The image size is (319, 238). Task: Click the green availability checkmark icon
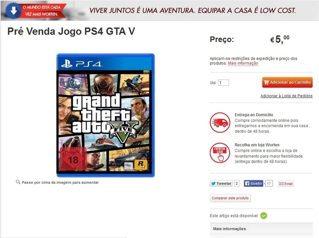[264, 216]
